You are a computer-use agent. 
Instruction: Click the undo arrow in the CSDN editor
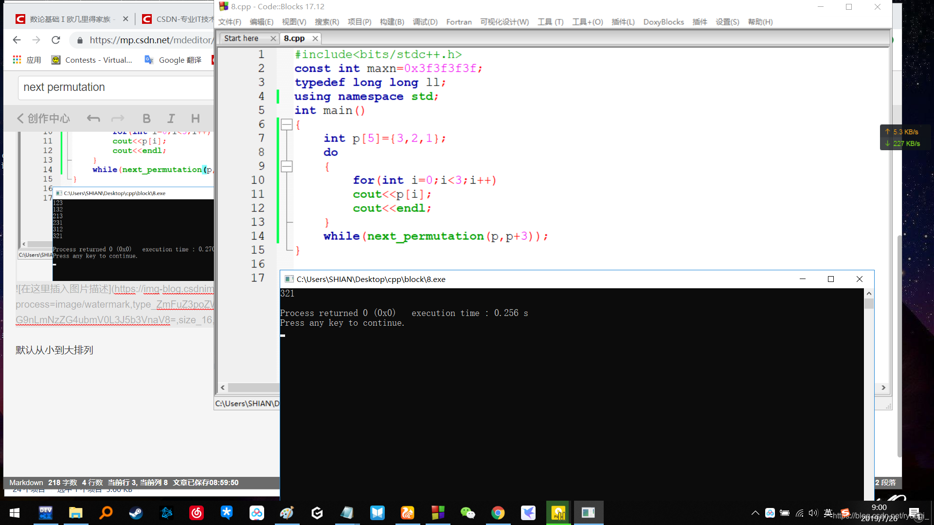93,119
